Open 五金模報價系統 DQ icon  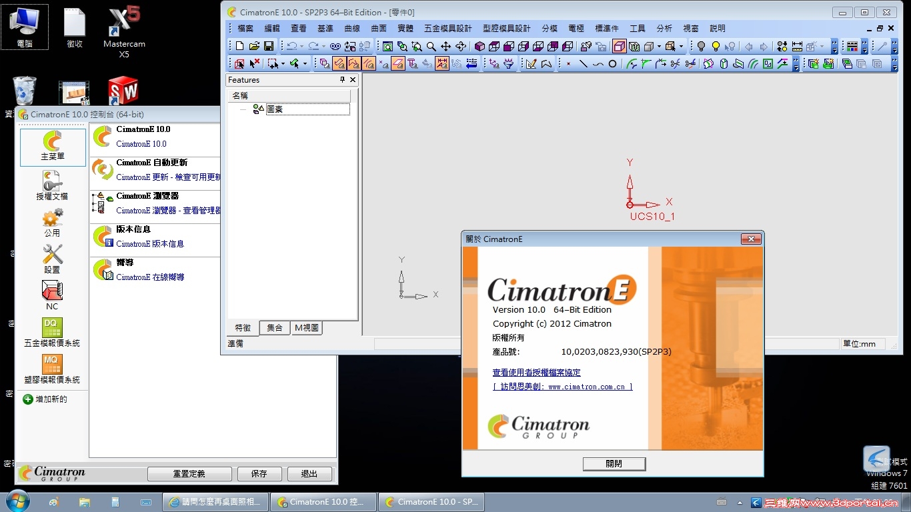click(x=52, y=332)
